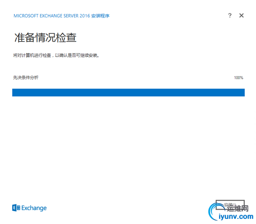Click the 将对计算机进行检查 description text
The width and height of the screenshot is (256, 224).
(56, 55)
